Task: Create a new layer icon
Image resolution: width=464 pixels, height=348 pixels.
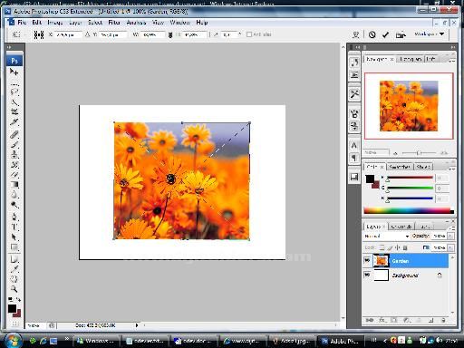Action: click(431, 320)
